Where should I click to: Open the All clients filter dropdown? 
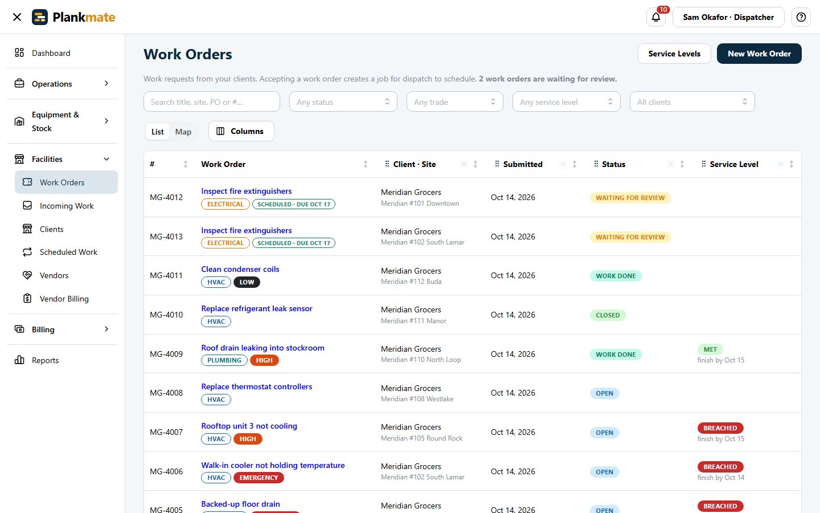click(x=692, y=101)
